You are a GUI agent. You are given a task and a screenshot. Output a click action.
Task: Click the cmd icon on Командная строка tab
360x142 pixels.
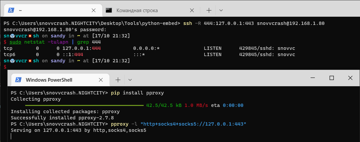coord(109,10)
